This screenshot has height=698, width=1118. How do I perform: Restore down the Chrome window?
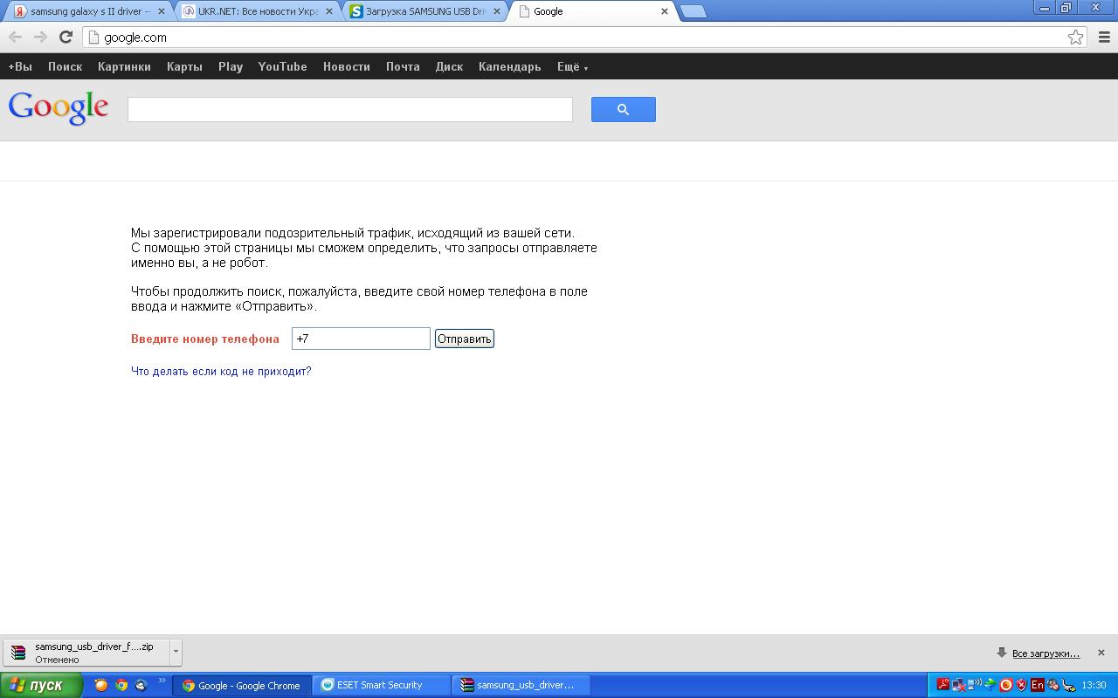1066,7
